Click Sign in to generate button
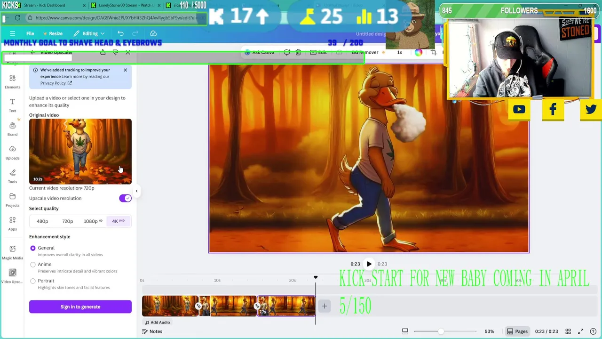 point(80,307)
